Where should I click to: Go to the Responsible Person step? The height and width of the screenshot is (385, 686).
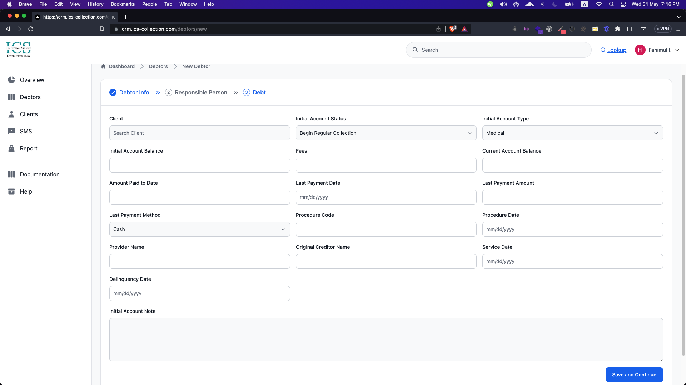click(200, 92)
